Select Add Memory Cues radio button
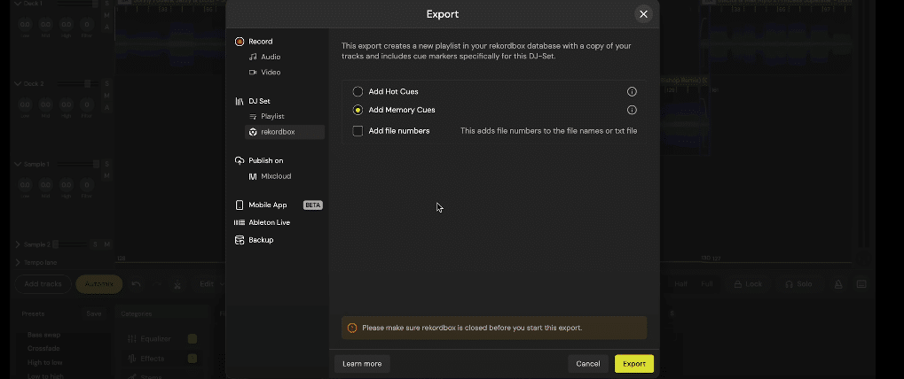Image resolution: width=904 pixels, height=379 pixels. coord(358,111)
